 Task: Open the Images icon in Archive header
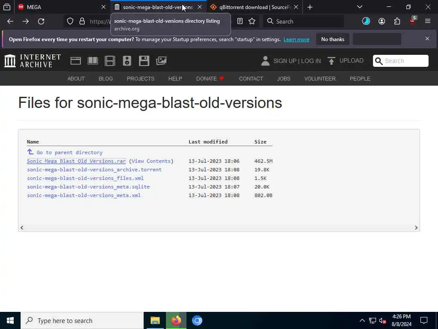[161, 61]
